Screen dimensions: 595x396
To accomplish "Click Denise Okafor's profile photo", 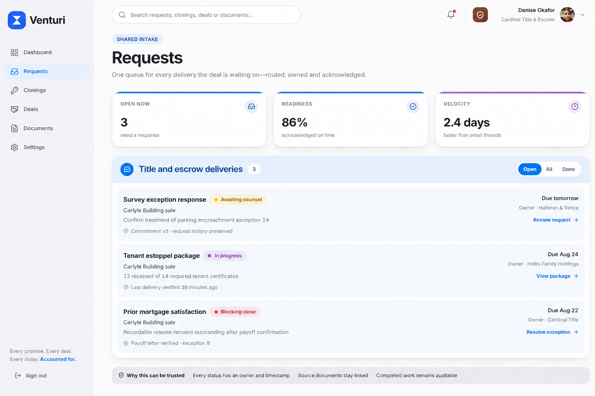I will pos(567,15).
